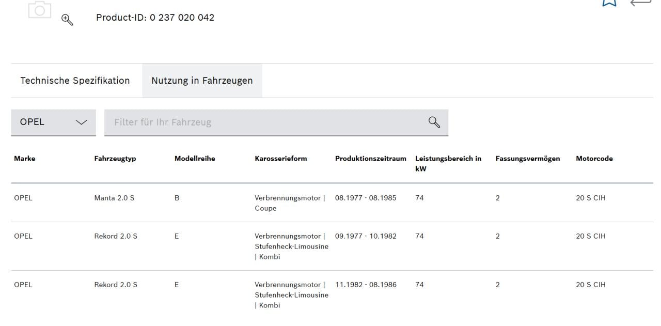Screen dimensions: 661x326
Task: Expand the chevron beside OPEL
Action: pyautogui.click(x=82, y=122)
